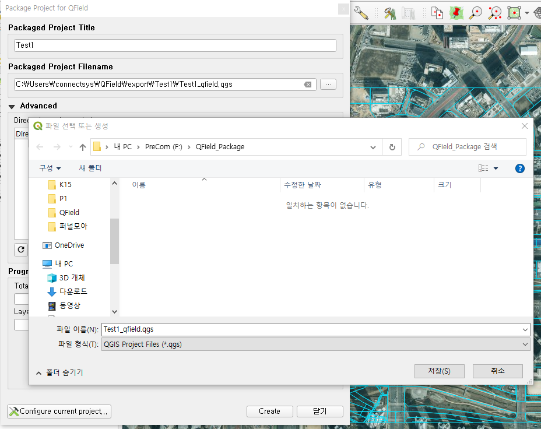541x429 pixels.
Task: Click PreCom (F:) in the address breadcrumb
Action: (x=164, y=147)
